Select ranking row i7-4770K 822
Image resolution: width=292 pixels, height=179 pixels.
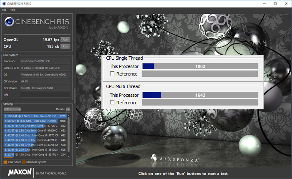(x=35, y=126)
